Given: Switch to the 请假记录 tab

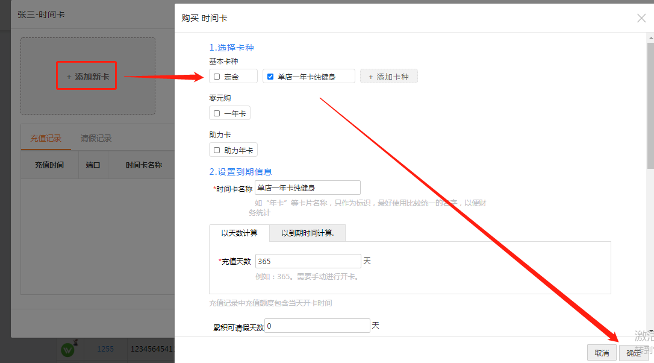Looking at the screenshot, I should (96, 138).
